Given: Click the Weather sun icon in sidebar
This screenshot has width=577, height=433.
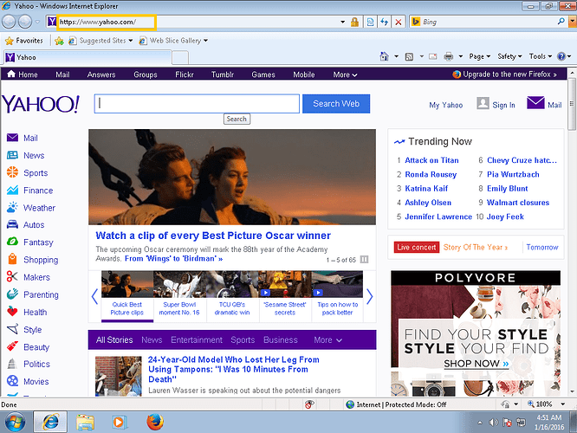Looking at the screenshot, I should pos(12,207).
